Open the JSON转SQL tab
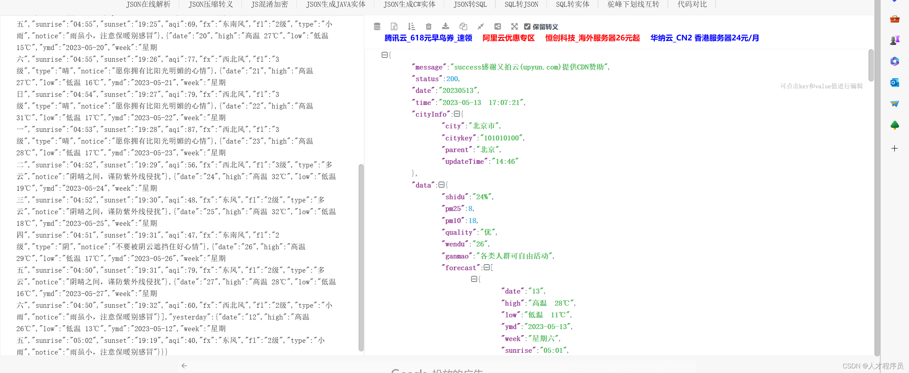Viewport: 909px width, 373px height. (x=470, y=4)
